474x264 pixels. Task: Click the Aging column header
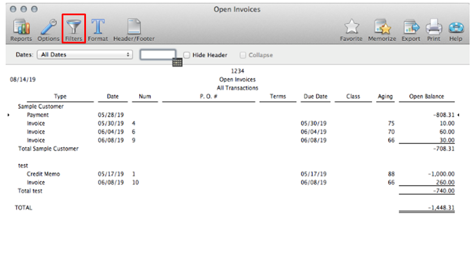coord(385,96)
